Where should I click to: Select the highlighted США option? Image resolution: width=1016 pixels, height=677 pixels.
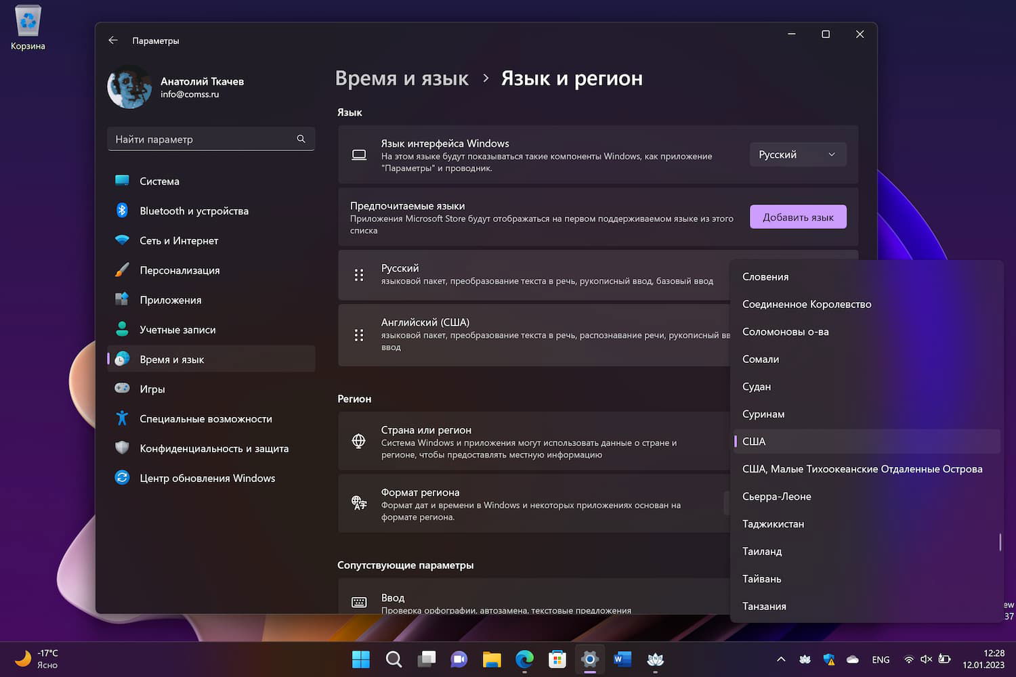click(867, 441)
